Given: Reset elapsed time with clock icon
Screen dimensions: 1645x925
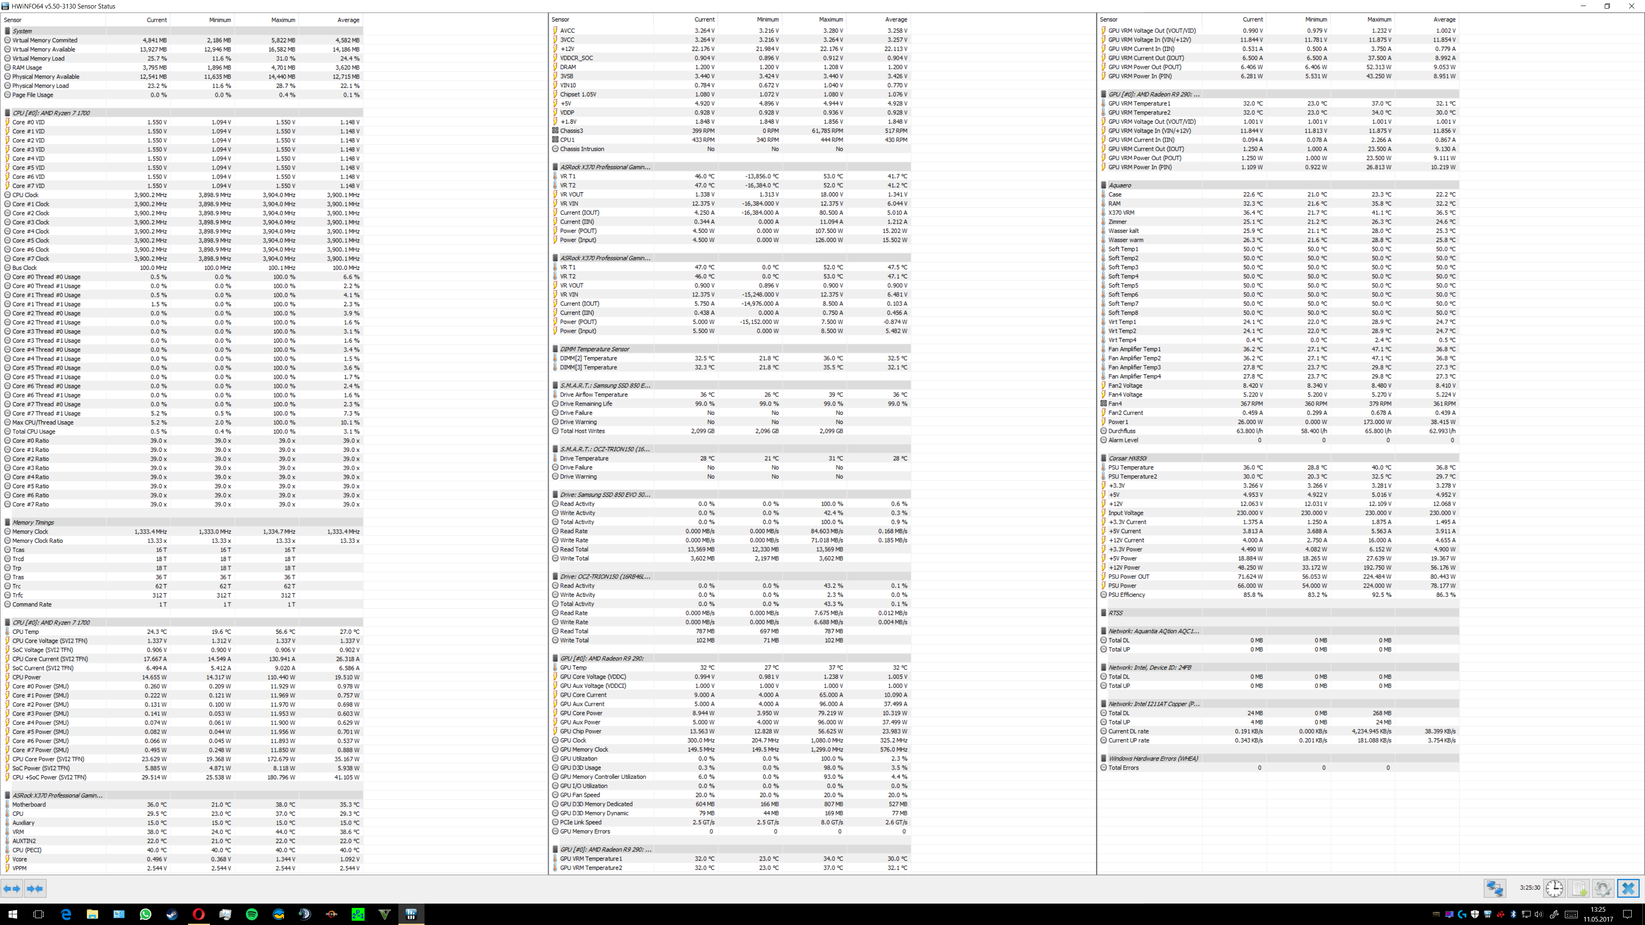Looking at the screenshot, I should 1554,888.
